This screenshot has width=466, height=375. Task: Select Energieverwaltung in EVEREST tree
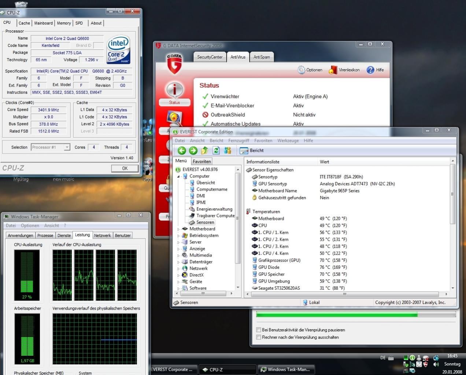(214, 209)
